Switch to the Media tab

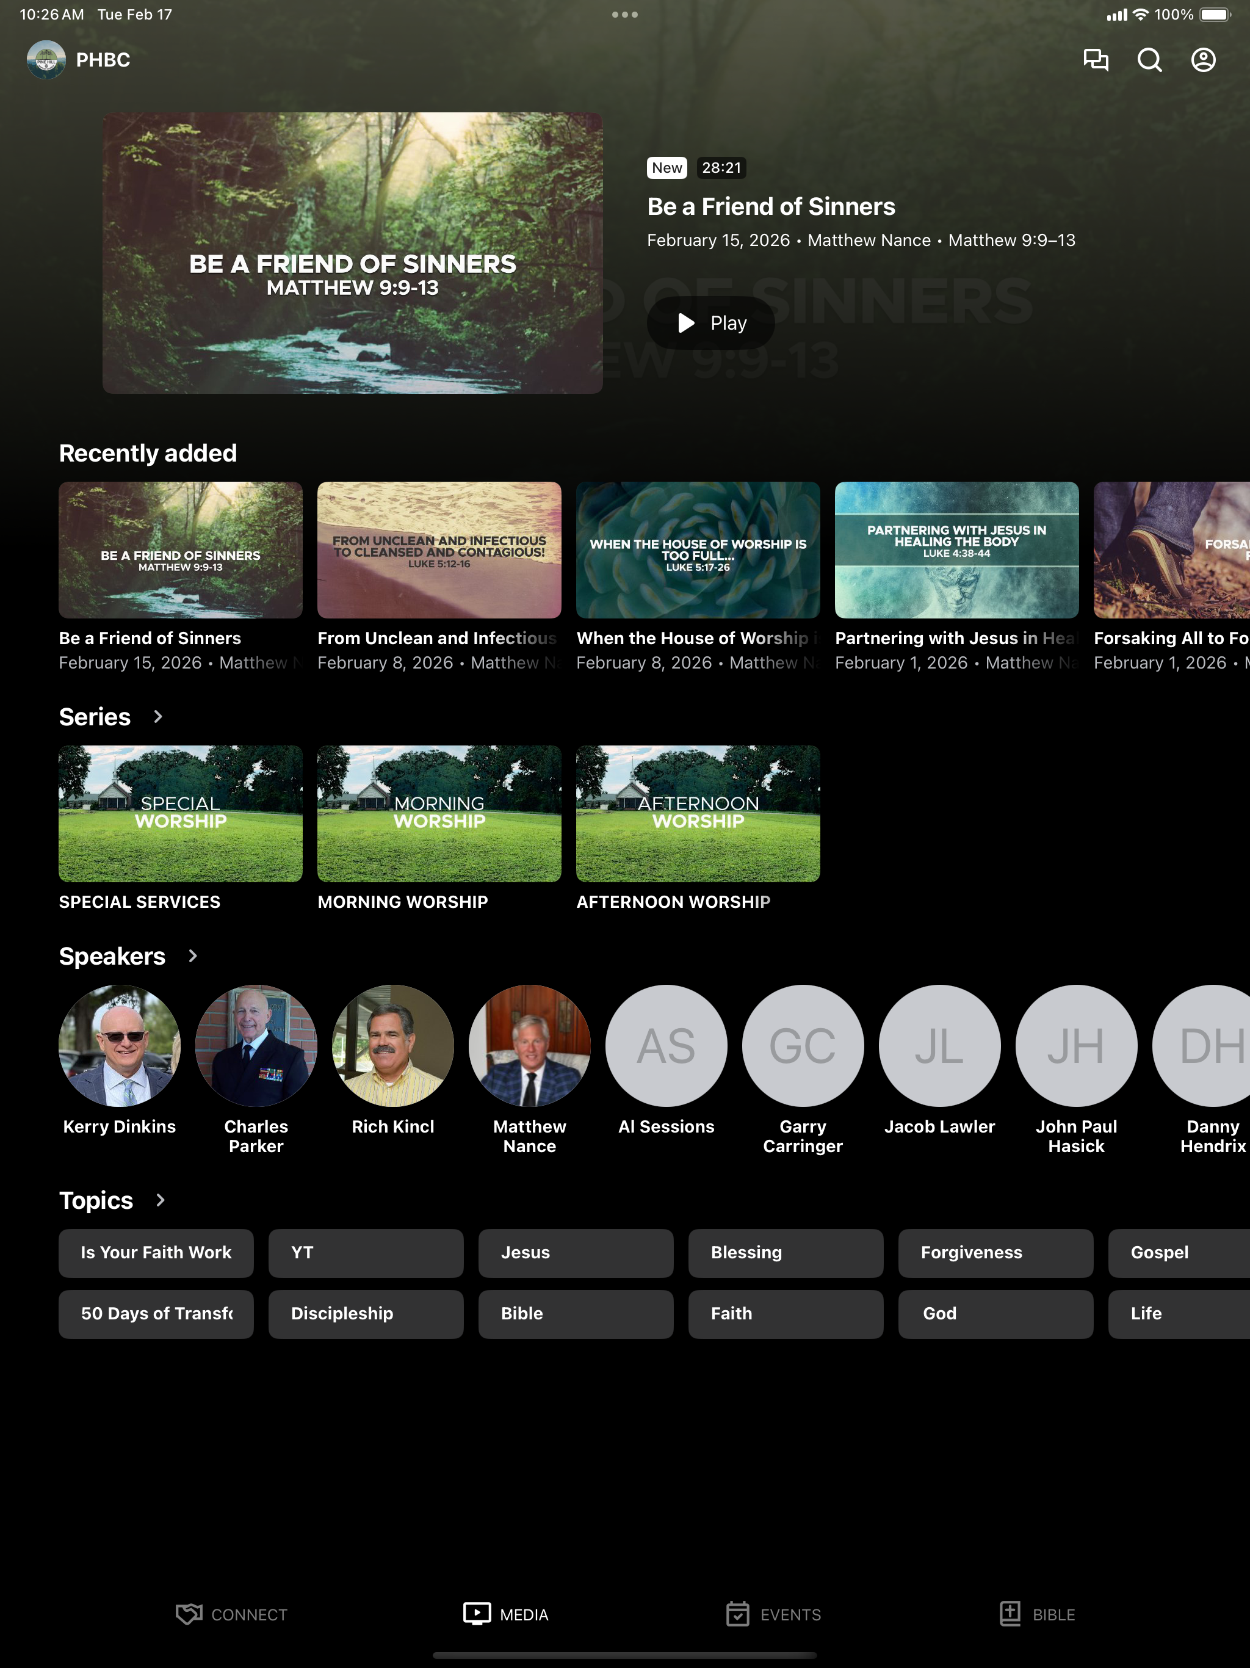tap(506, 1614)
